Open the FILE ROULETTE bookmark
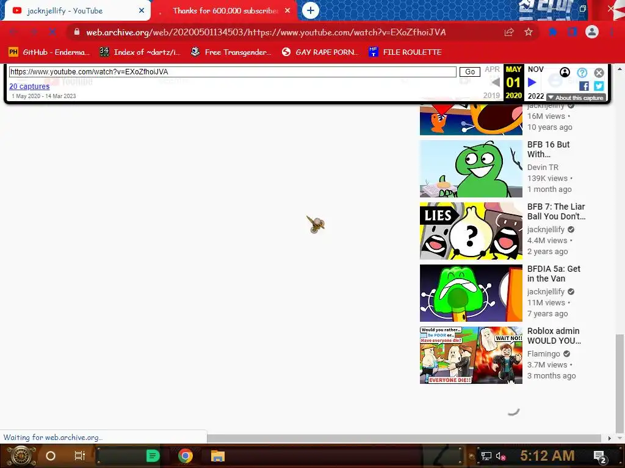Viewport: 625px width, 468px height. (405, 52)
